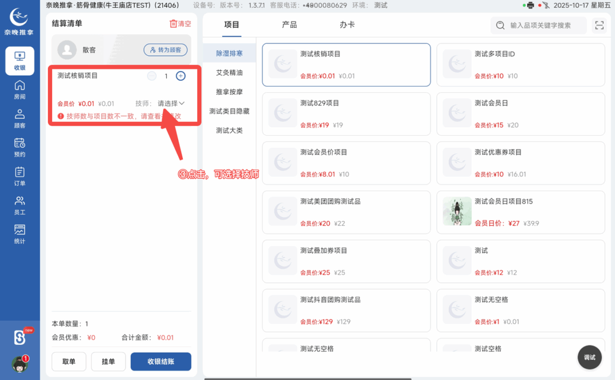Open the 调试 debug button bottom right
The height and width of the screenshot is (380, 615).
point(589,357)
